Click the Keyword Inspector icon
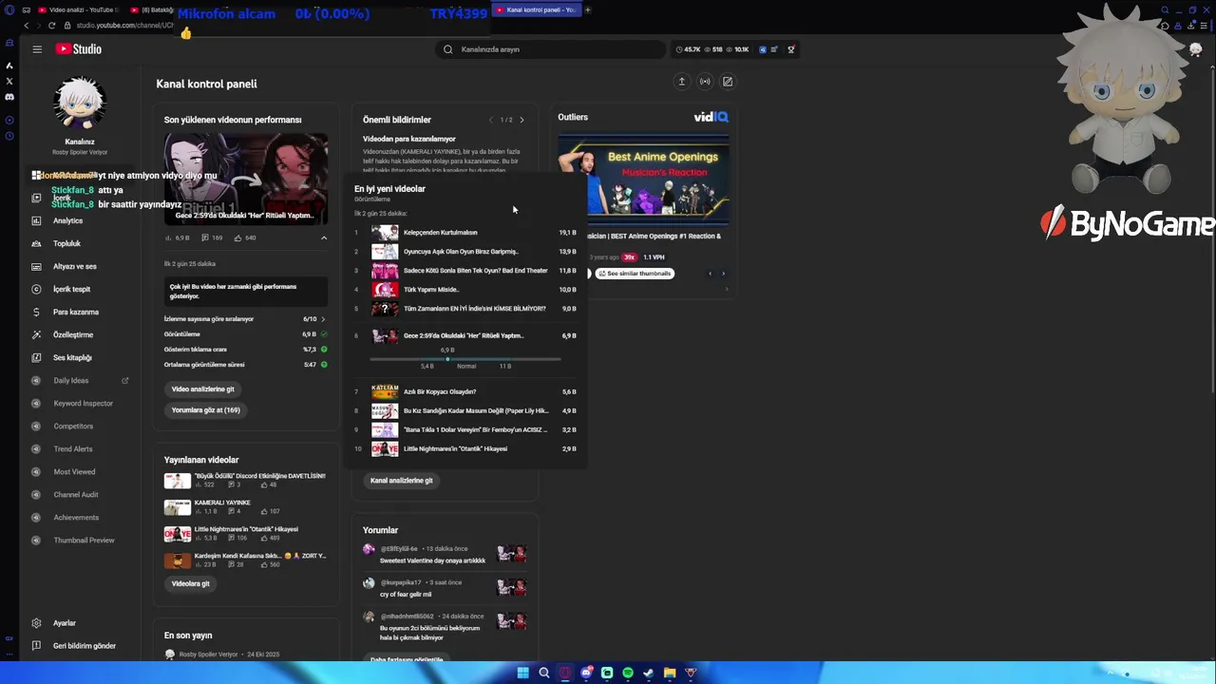This screenshot has height=684, width=1216. click(36, 403)
